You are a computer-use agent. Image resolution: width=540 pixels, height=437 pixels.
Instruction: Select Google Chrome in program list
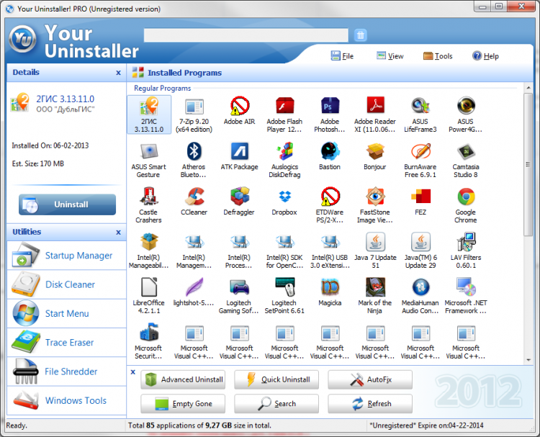click(466, 197)
